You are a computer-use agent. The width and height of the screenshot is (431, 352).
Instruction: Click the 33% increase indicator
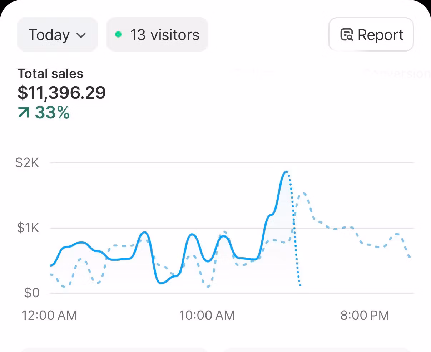(52, 113)
